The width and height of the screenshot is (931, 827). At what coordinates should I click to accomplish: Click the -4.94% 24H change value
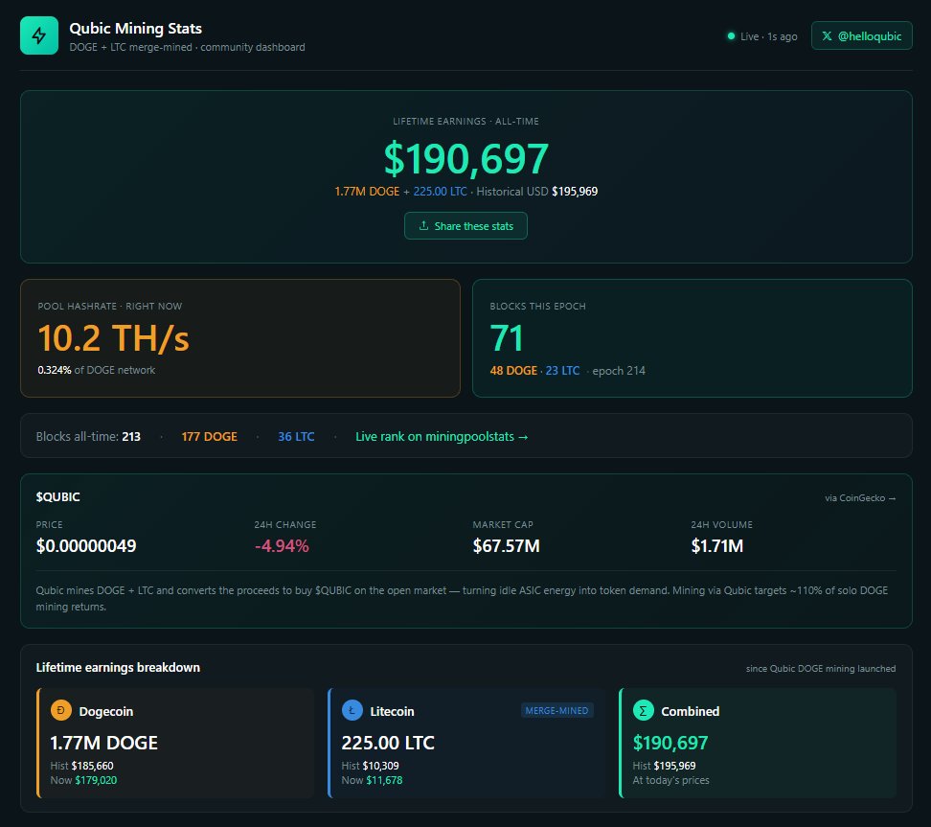[282, 546]
